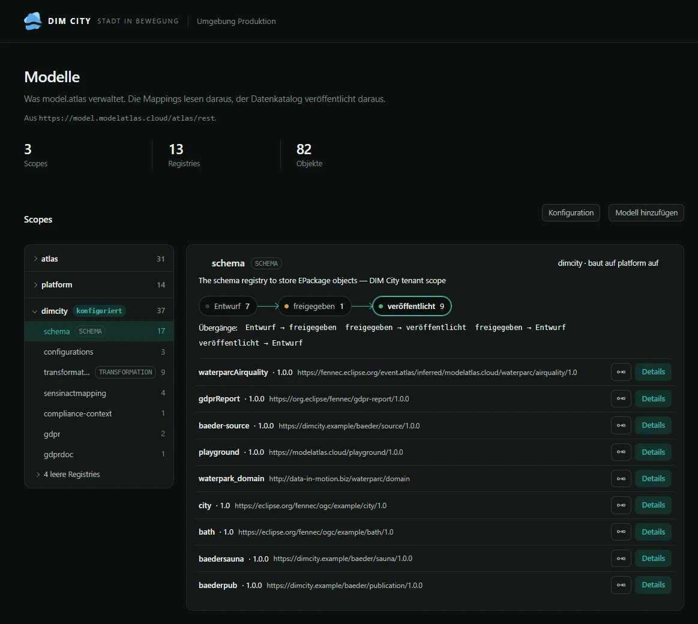Open link icon for baederpub row
Viewport: 698px width, 624px height.
tap(621, 585)
